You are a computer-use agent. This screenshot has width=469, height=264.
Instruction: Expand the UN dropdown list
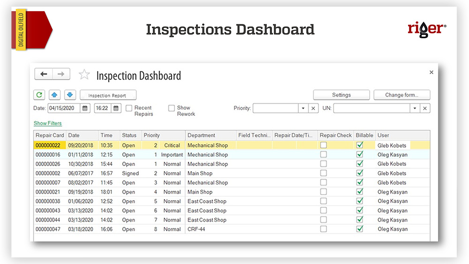pyautogui.click(x=414, y=108)
